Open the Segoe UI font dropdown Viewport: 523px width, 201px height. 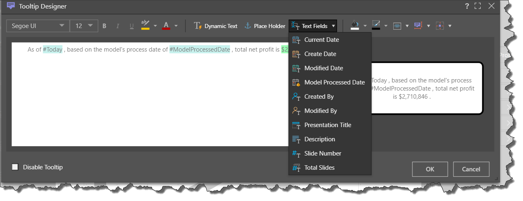pos(37,26)
